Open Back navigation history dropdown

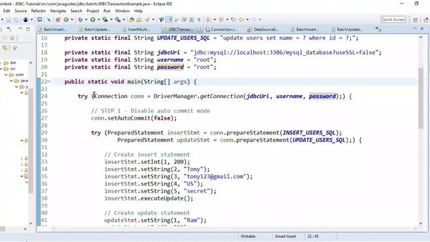pos(247,19)
